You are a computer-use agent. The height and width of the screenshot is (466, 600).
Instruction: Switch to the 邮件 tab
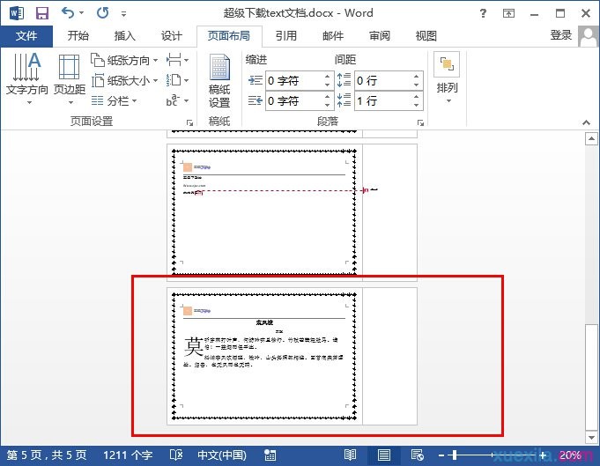333,36
